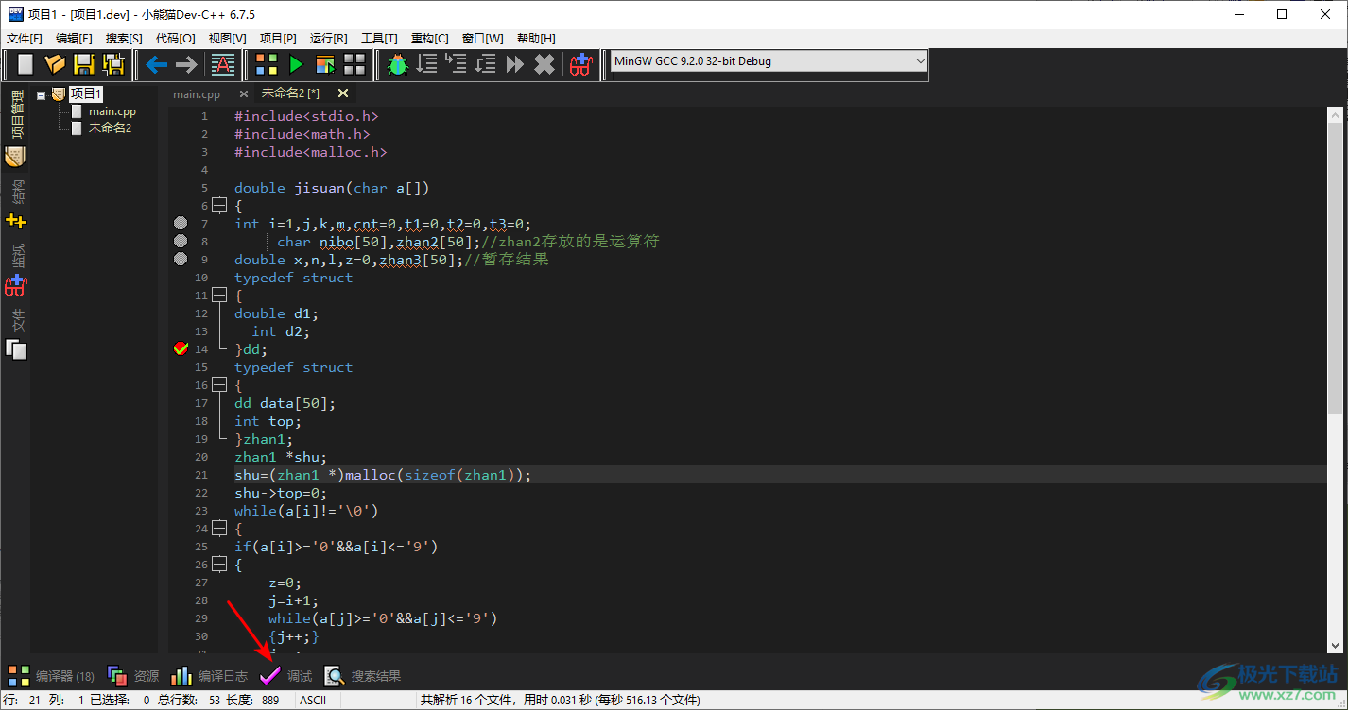The width and height of the screenshot is (1348, 710).
Task: Click the yellow ++ structure sidebar icon
Action: pos(15,221)
